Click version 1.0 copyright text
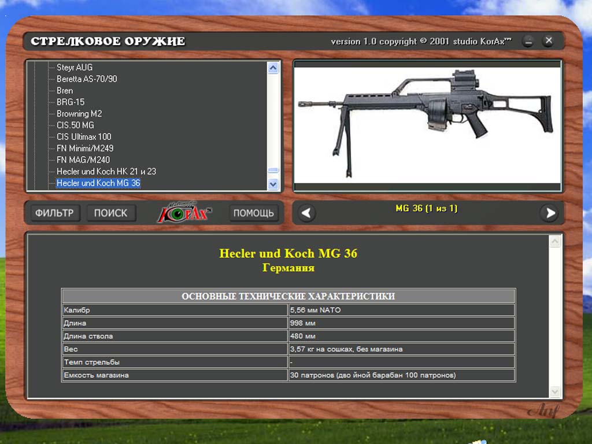This screenshot has height=444, width=592. (421, 42)
